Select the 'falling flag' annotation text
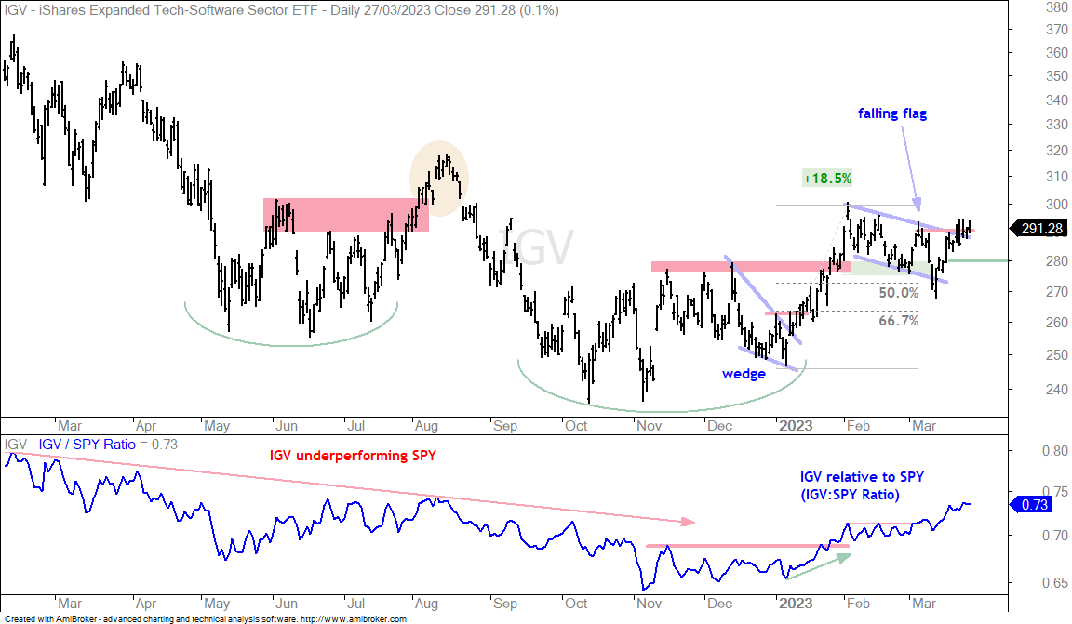The width and height of the screenshot is (1072, 624). 892,113
